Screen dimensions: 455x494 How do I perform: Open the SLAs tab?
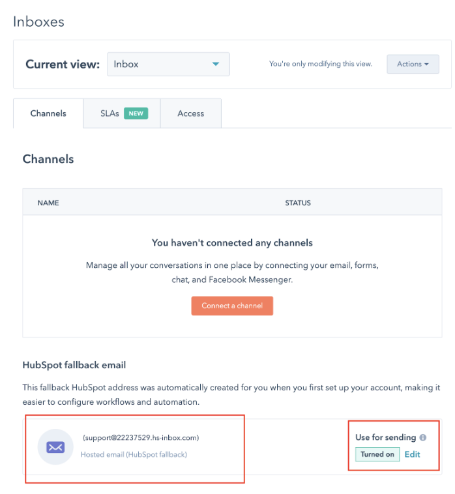click(122, 113)
